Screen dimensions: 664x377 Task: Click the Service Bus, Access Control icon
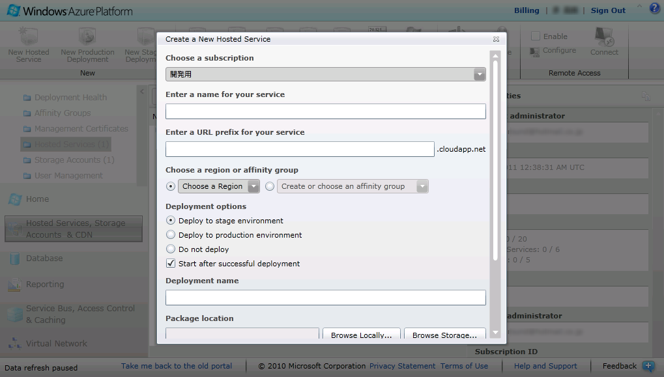[15, 314]
